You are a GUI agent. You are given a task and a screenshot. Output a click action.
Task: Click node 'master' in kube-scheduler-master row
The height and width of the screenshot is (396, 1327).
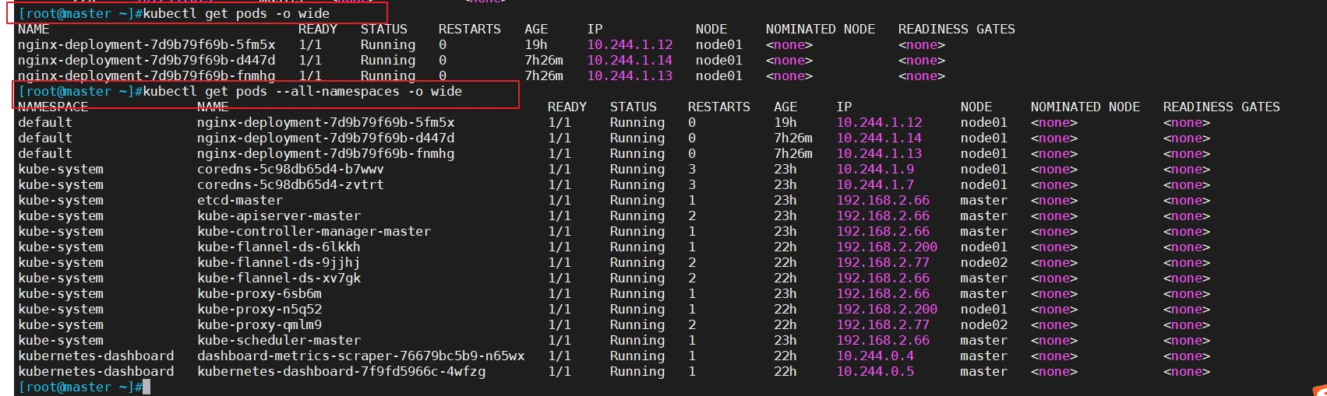tap(984, 340)
